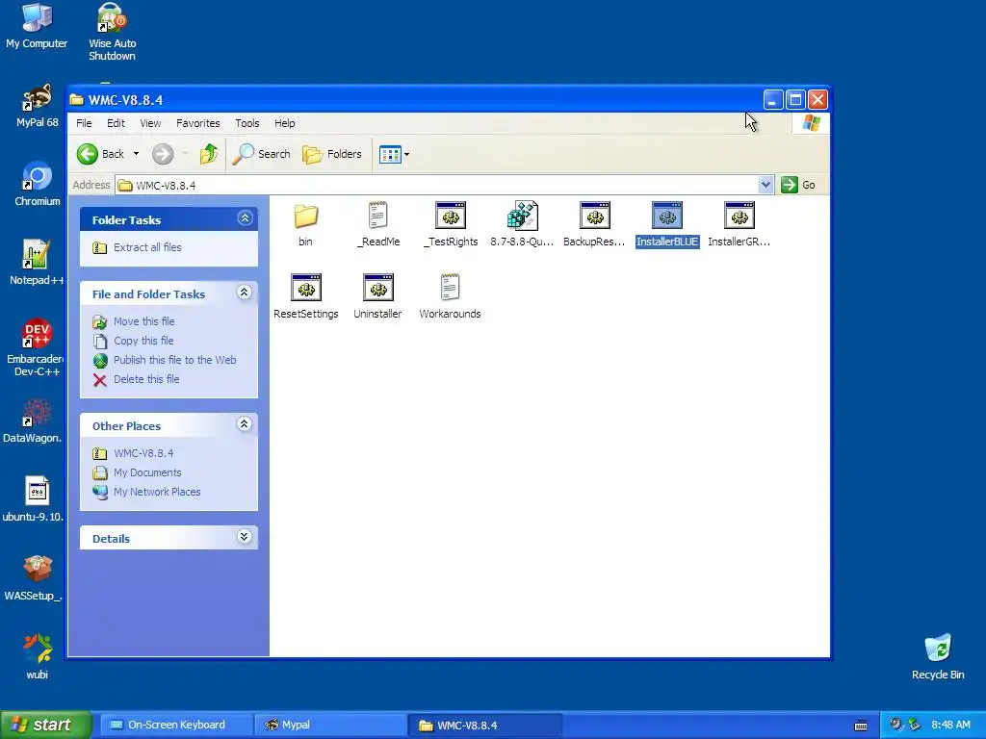Expand the Address bar dropdown

(x=765, y=185)
